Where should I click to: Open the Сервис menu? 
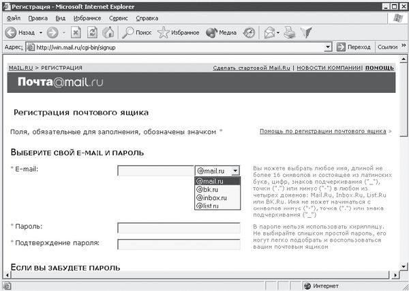click(118, 17)
